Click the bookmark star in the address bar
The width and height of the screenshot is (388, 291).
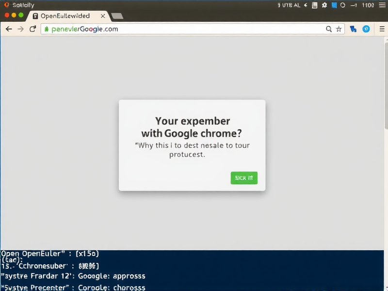click(x=338, y=29)
